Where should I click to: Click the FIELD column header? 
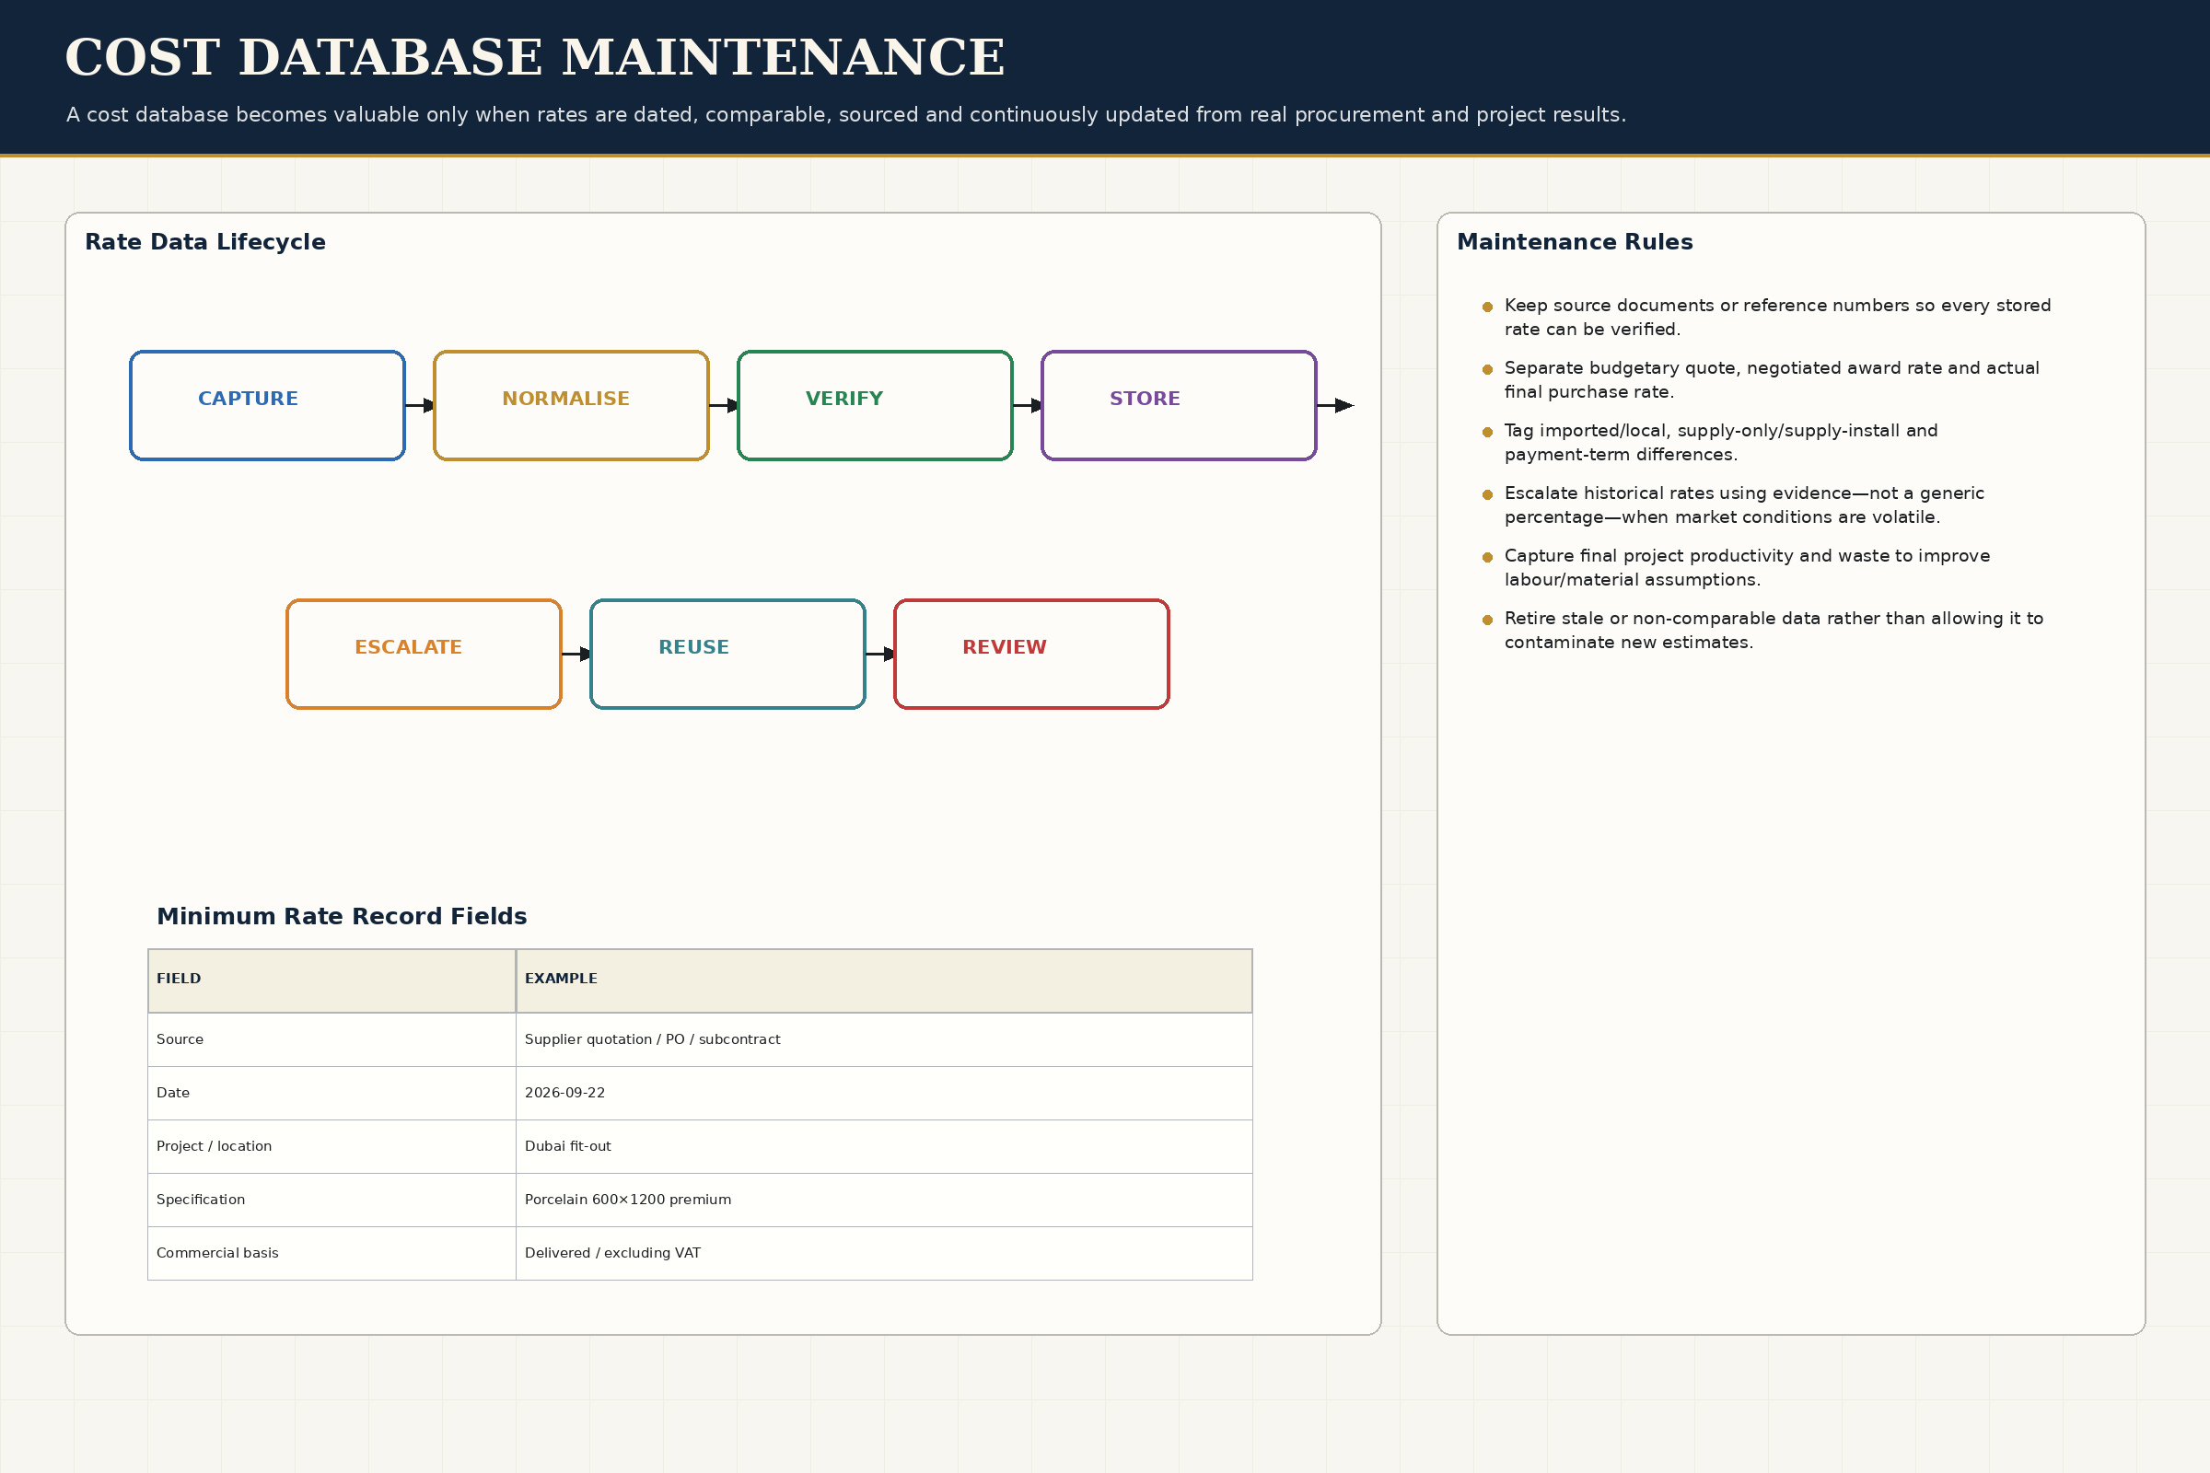point(331,980)
